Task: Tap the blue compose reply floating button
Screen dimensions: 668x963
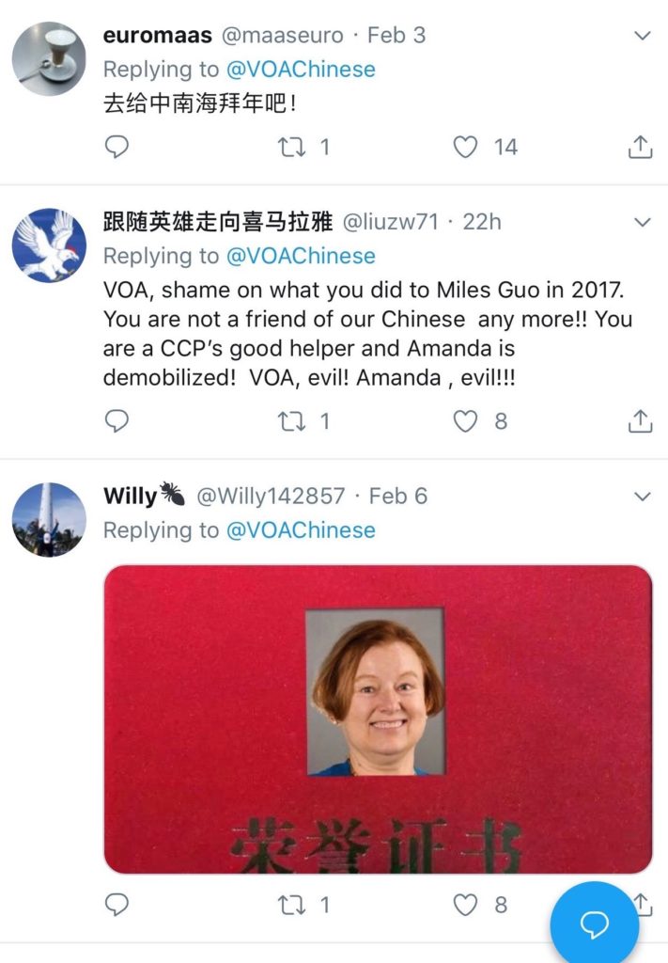Action: [594, 924]
